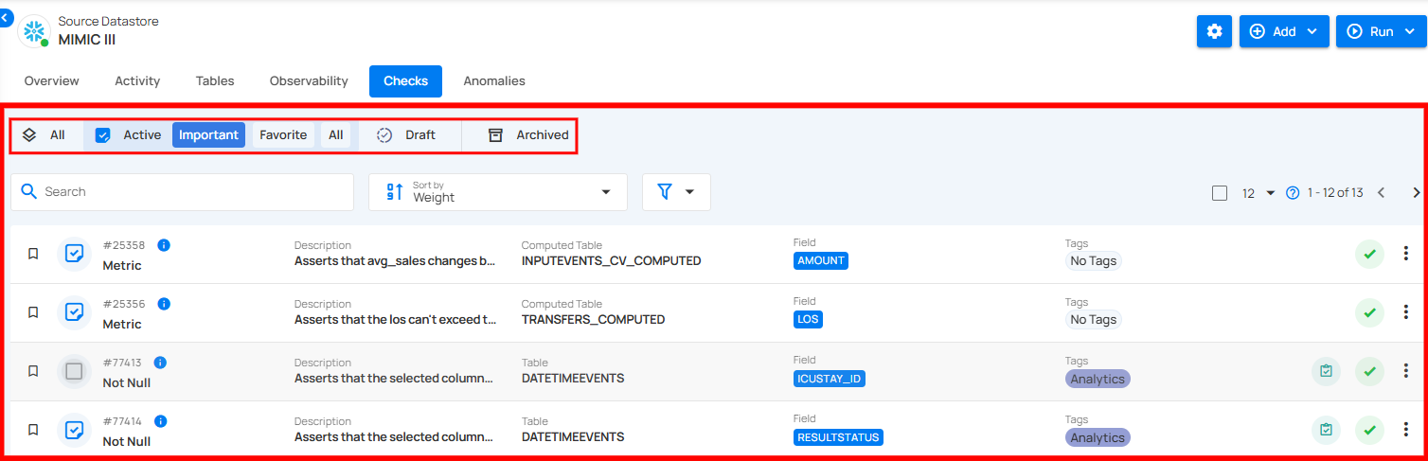Viewport: 1428px width, 461px height.
Task: Click the page-count help question icon
Action: pyautogui.click(x=1293, y=193)
